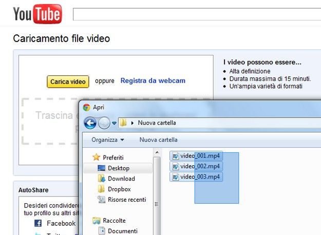
Task: Open the Download folder in sidebar
Action: [121, 179]
